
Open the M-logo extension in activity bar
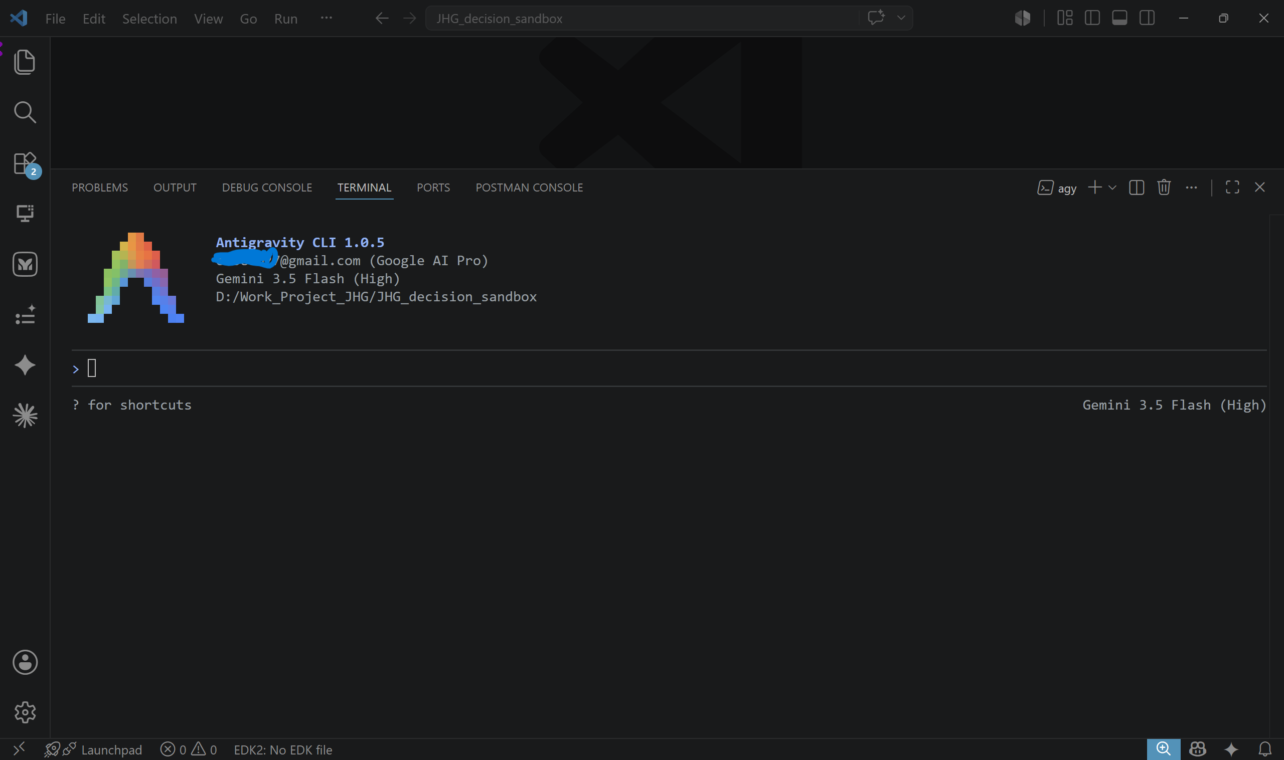tap(25, 264)
